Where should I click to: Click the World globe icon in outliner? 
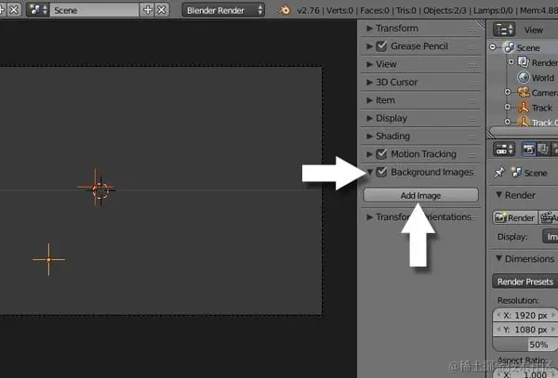point(524,77)
